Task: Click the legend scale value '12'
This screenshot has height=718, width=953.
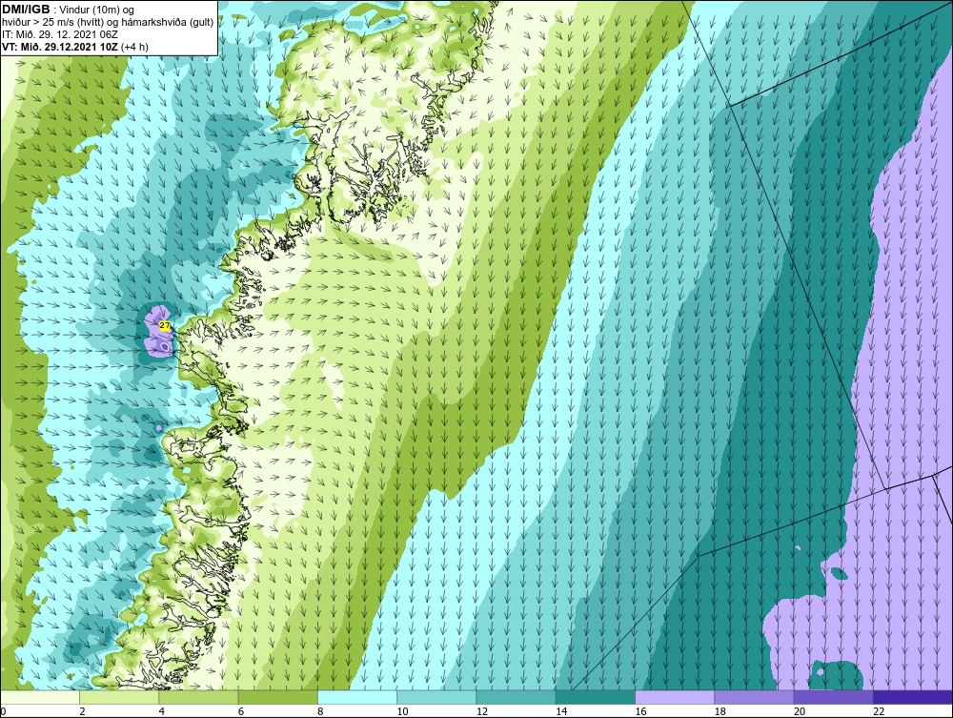Action: 482,712
